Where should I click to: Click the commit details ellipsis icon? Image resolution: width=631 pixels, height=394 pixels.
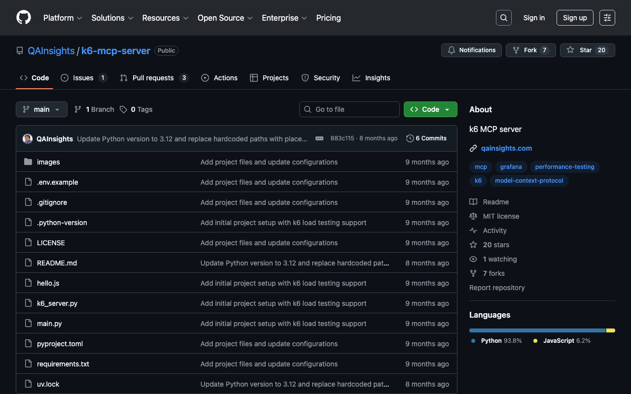(x=319, y=138)
